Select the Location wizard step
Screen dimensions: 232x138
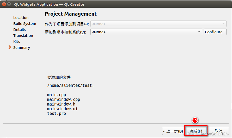click(21, 18)
